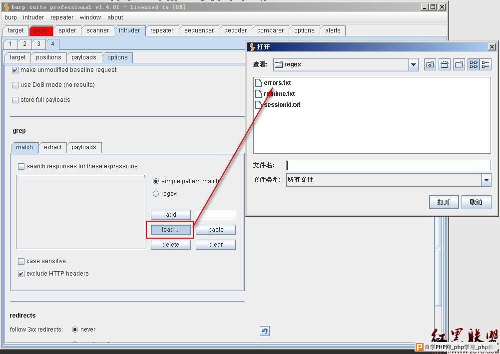Switch file dialog to list view

tap(474, 65)
